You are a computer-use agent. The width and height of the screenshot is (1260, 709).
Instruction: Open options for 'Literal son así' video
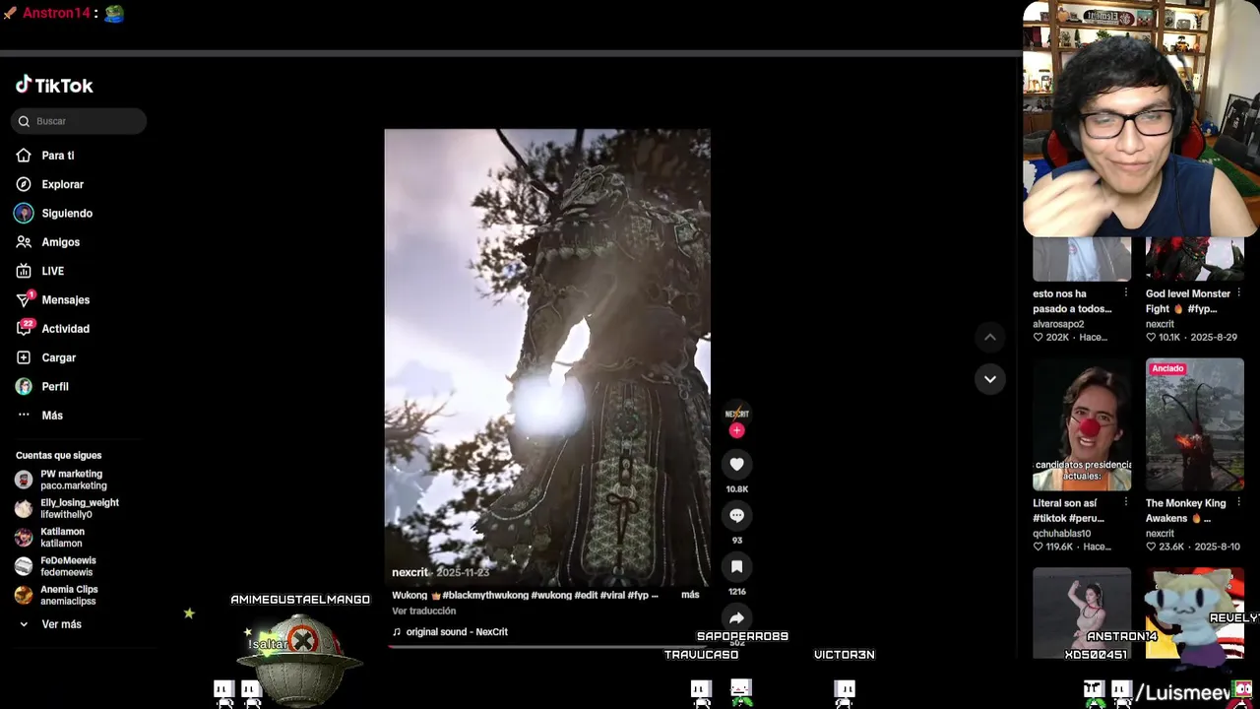click(1126, 503)
